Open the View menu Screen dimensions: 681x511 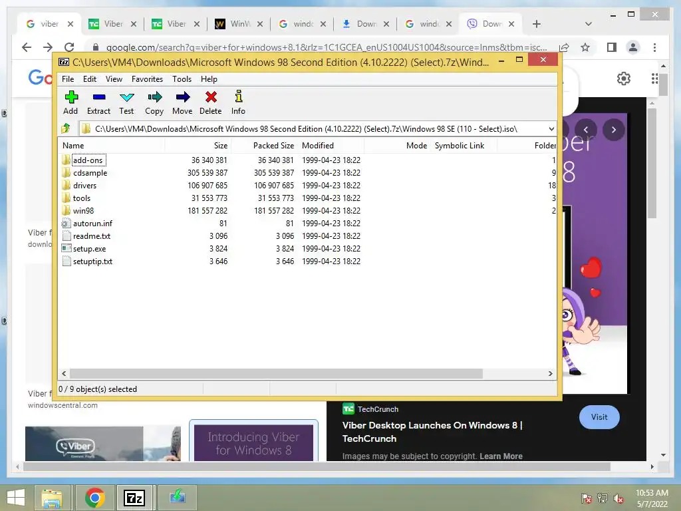114,79
